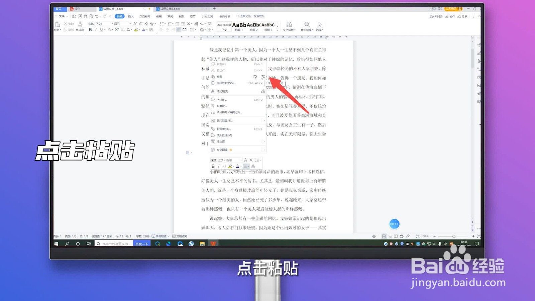Click the numbered list icon in ribbon

point(170,24)
